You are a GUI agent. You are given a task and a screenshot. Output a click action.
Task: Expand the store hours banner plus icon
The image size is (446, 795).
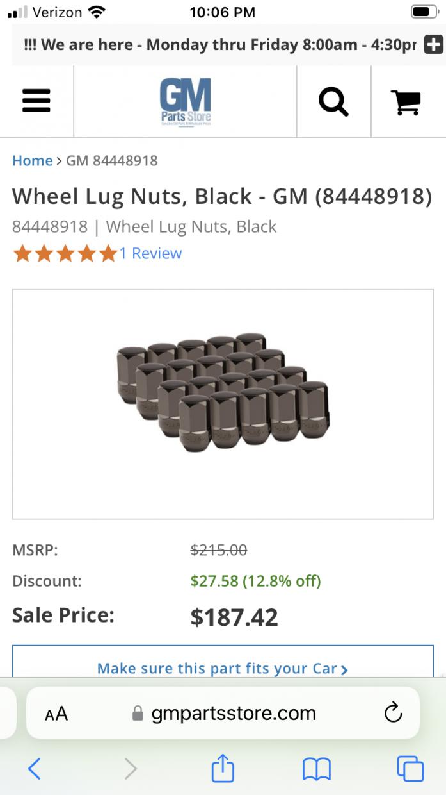tap(433, 45)
